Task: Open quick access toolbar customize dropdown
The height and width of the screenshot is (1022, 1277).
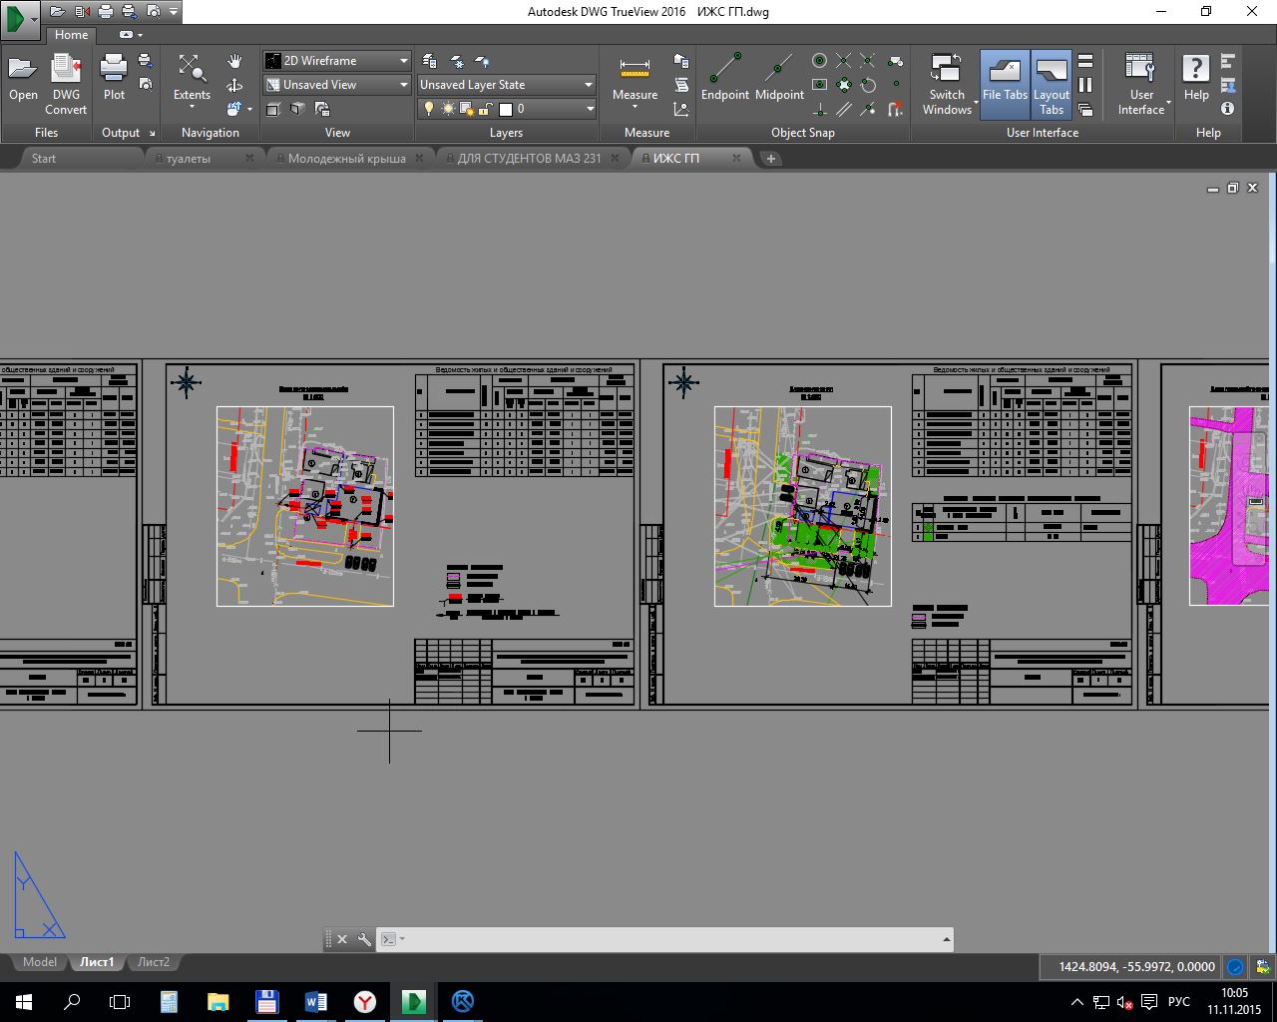Action: click(174, 11)
